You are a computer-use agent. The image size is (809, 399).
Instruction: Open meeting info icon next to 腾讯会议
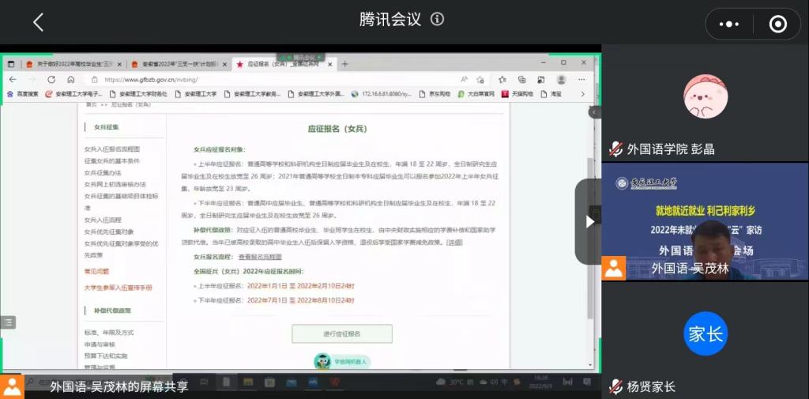click(437, 19)
